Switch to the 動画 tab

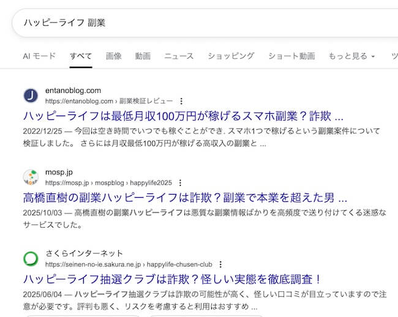coord(143,56)
